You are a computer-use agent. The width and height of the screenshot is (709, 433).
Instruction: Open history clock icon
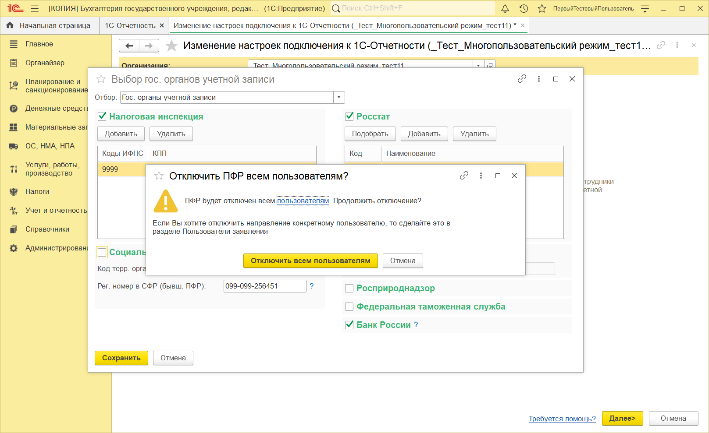[x=524, y=8]
